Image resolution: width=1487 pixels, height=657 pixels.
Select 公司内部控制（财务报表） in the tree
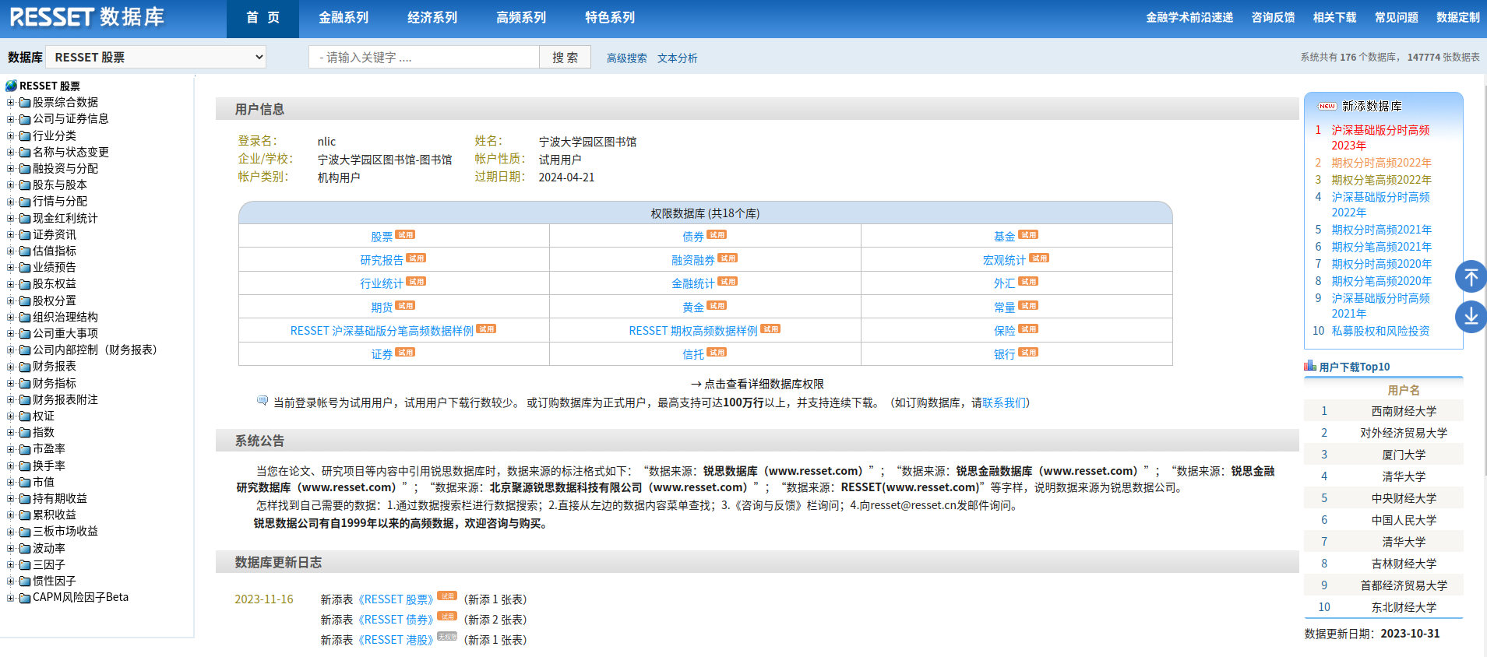95,350
